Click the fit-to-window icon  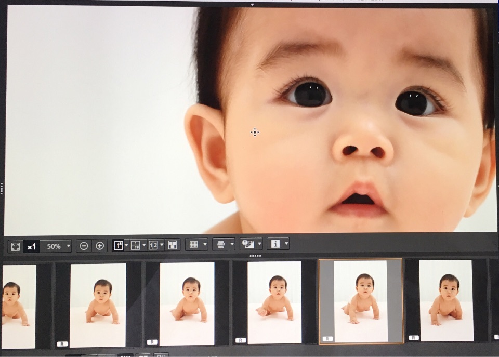point(16,246)
